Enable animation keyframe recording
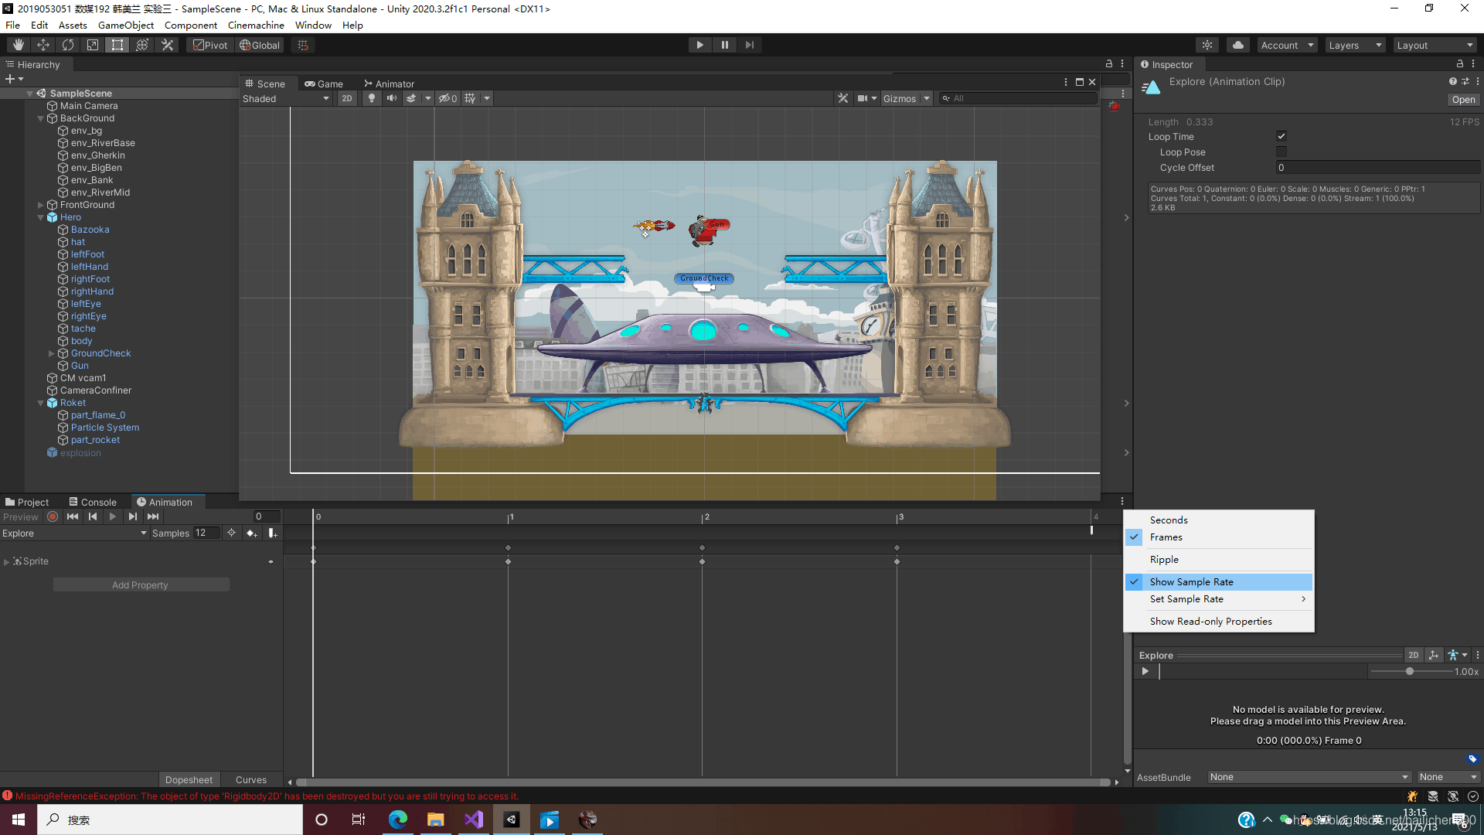 coord(53,516)
